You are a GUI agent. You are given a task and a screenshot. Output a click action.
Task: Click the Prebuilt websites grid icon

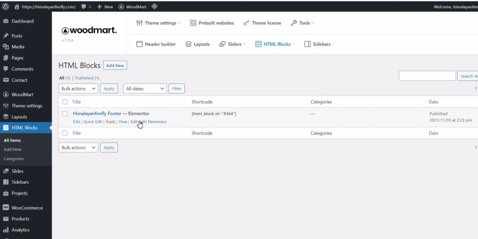(x=193, y=23)
